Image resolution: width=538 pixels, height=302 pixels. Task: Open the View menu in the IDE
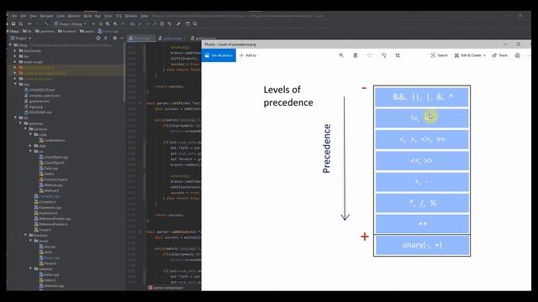point(33,16)
